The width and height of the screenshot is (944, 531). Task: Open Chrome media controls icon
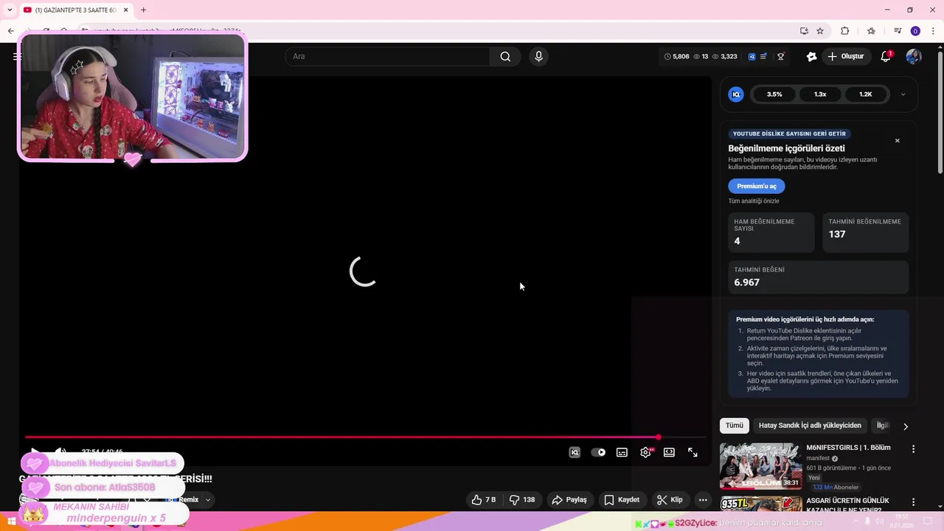pyautogui.click(x=898, y=31)
